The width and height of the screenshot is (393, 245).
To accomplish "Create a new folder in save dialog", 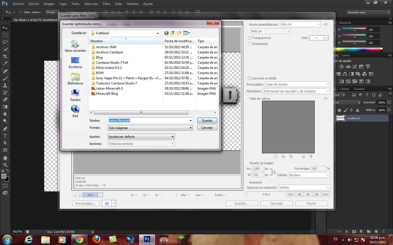I will pos(179,33).
